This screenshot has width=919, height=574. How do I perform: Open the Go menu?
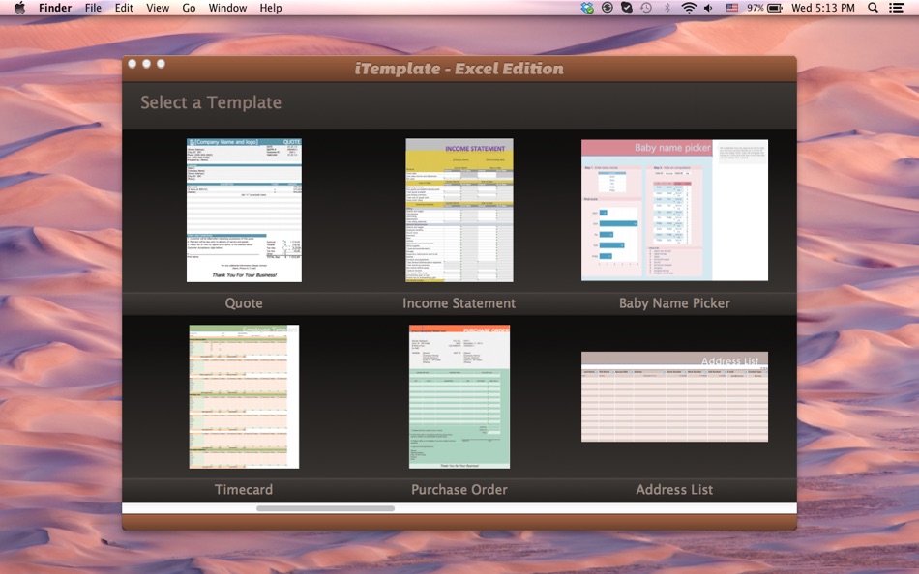pos(189,8)
